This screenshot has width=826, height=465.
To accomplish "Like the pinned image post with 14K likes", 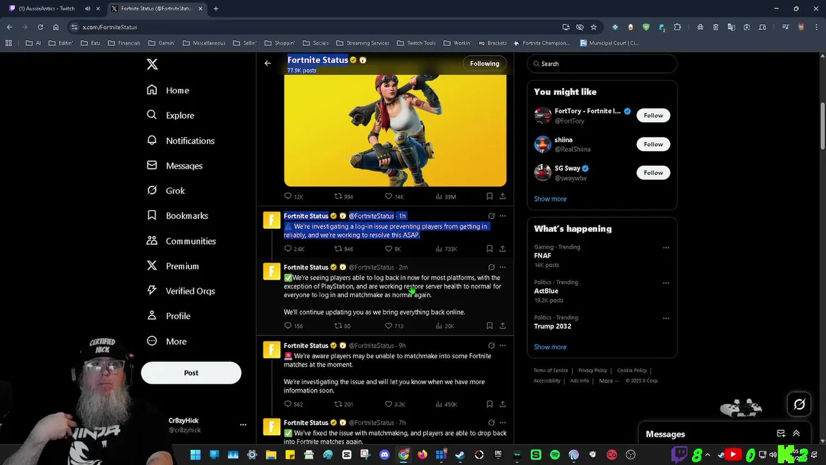I will tap(388, 196).
